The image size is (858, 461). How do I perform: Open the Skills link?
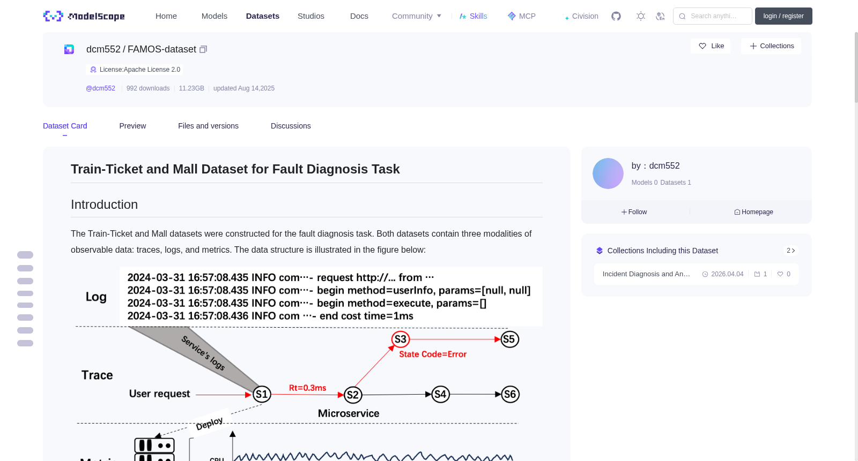click(x=474, y=16)
